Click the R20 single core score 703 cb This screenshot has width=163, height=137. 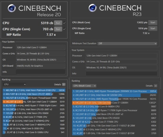click(x=48, y=29)
